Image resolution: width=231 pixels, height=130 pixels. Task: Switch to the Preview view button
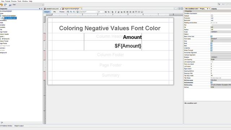tap(62, 12)
